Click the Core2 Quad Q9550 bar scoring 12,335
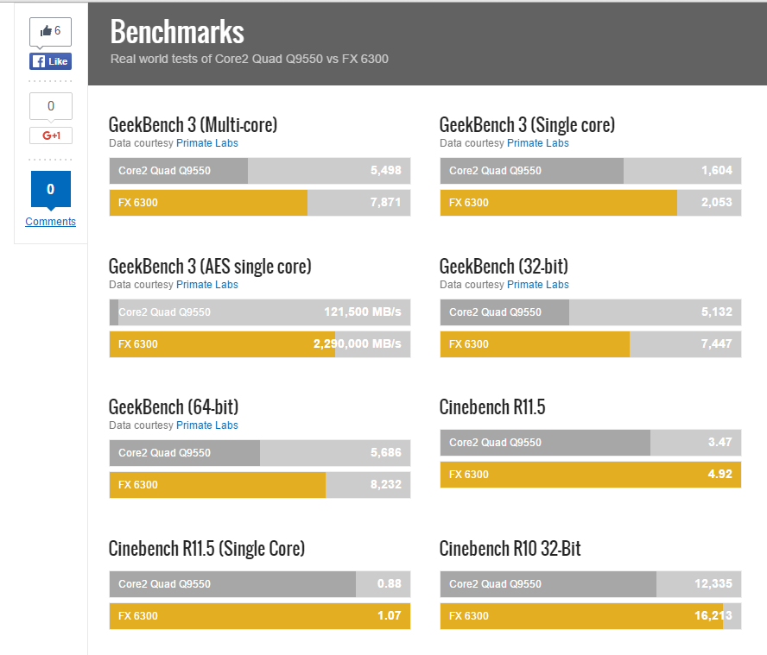Viewport: 767px width, 655px height. pyautogui.click(x=591, y=584)
